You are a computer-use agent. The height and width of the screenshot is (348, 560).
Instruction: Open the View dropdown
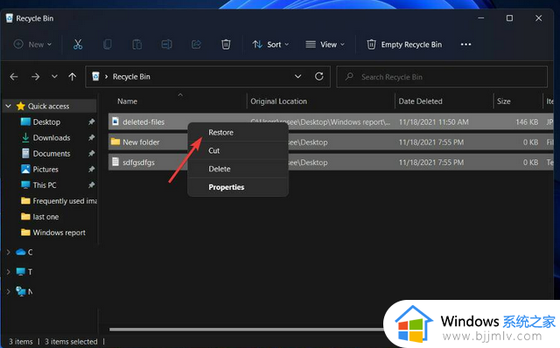pyautogui.click(x=325, y=45)
